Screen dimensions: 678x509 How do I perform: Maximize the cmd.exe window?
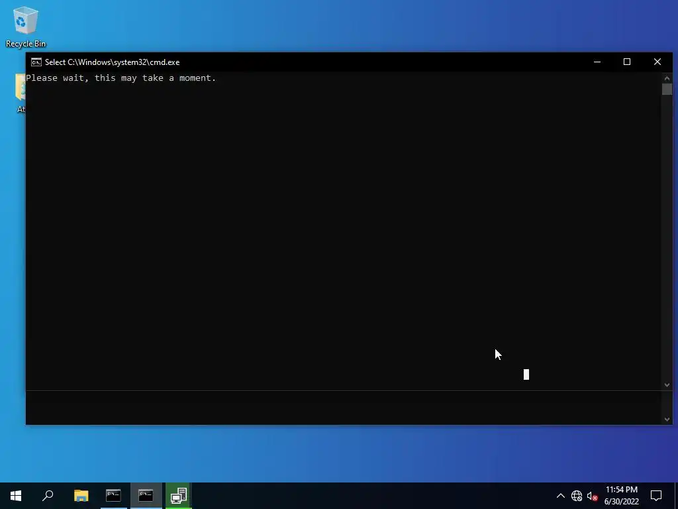pos(627,62)
